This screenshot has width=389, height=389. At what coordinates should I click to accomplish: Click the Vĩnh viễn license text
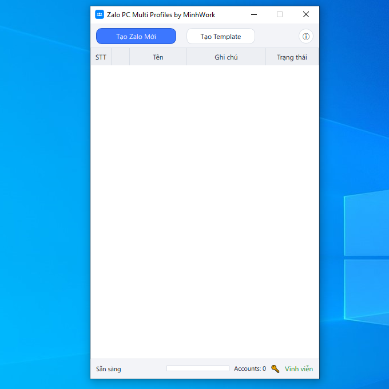point(299,369)
